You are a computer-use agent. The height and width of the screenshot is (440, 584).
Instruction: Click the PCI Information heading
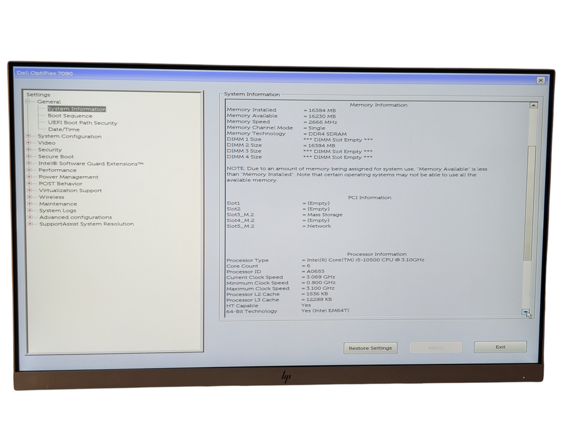(369, 197)
